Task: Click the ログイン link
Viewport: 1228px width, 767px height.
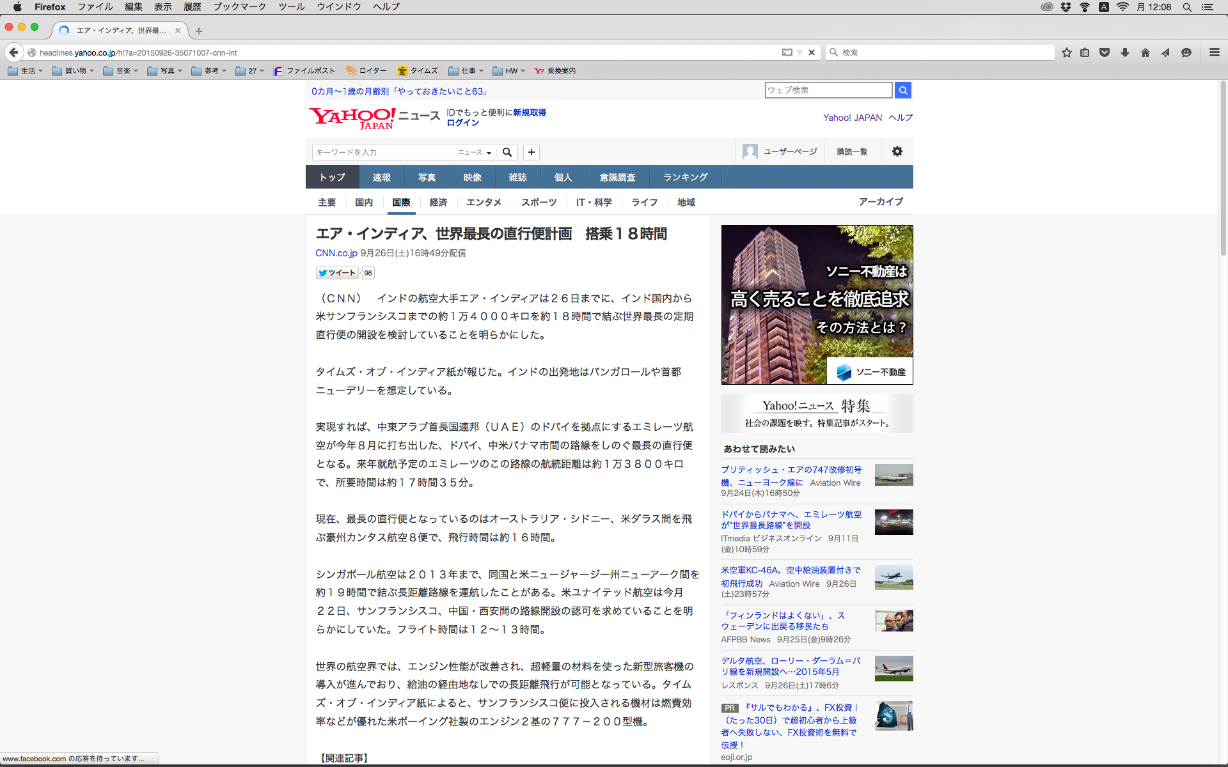Action: pyautogui.click(x=462, y=123)
